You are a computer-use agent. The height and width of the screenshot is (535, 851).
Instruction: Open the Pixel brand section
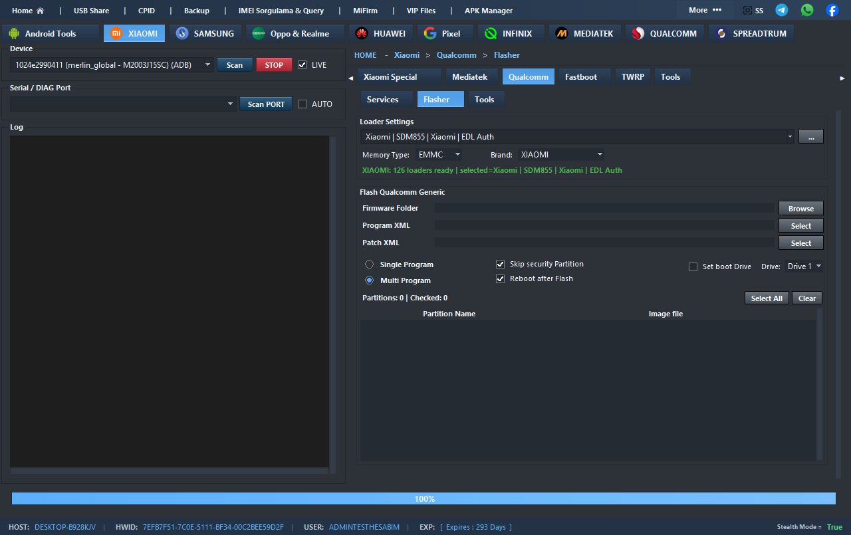pos(443,33)
